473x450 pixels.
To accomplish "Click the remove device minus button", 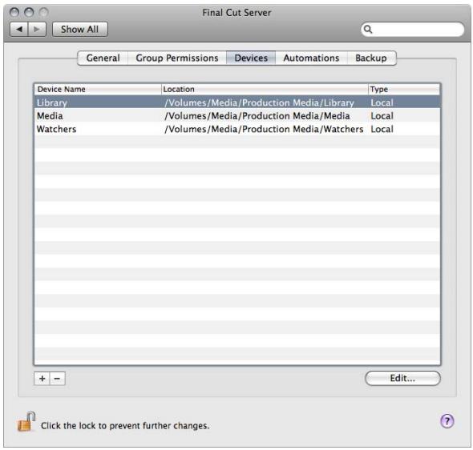I will pos(57,378).
